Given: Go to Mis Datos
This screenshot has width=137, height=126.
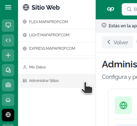Looking at the screenshot, I should click(x=57, y=67).
